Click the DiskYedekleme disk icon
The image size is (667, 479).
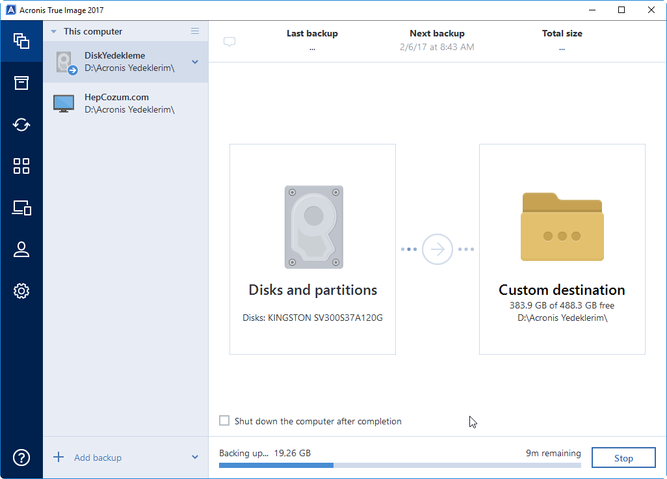point(66,62)
